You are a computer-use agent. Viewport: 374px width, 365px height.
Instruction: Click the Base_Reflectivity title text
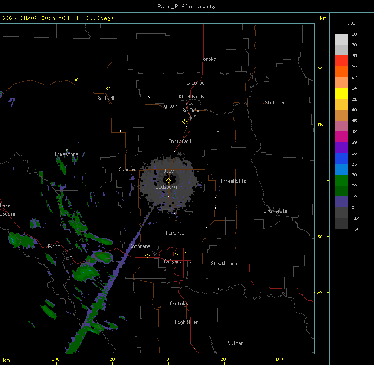click(187, 7)
